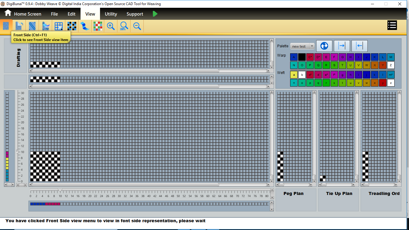Screen dimensions: 409x230
Task: Pick weft color swatch a in yellow
Action: [x=294, y=75]
